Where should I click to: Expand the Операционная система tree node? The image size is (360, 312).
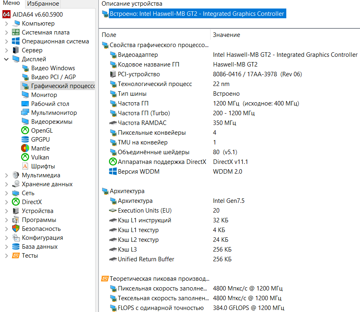click(x=6, y=41)
